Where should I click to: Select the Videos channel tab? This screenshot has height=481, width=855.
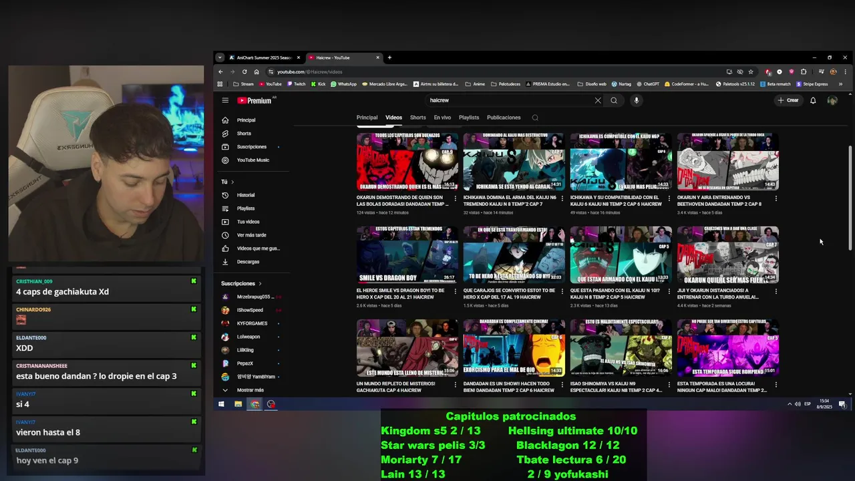393,118
